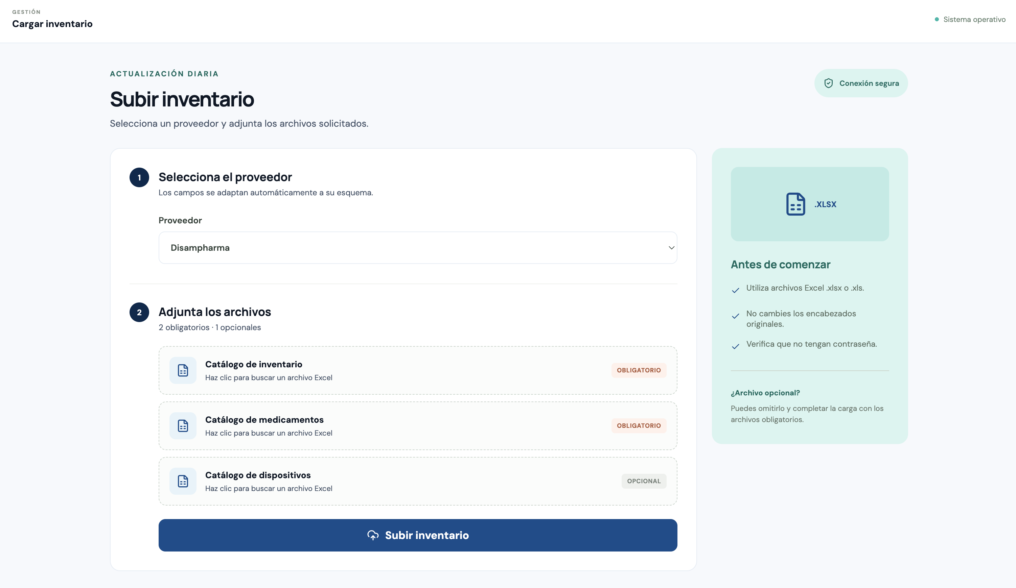Click the checkmark beside No cambies los encabezados
This screenshot has height=588, width=1016.
pos(735,316)
